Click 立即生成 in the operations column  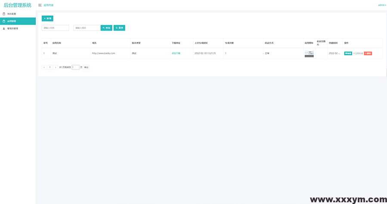[358, 53]
